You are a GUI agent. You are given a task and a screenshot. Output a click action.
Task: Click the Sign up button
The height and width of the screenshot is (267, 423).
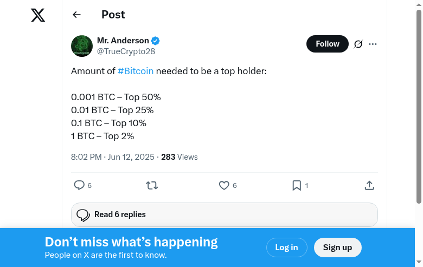pos(337,248)
